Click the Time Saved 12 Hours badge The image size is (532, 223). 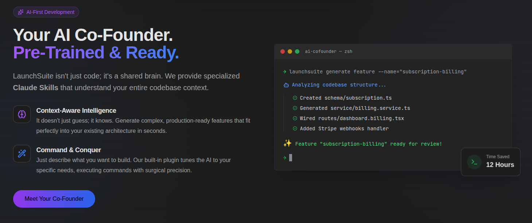click(491, 162)
